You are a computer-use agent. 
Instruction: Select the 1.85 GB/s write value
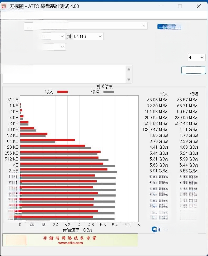159,135
